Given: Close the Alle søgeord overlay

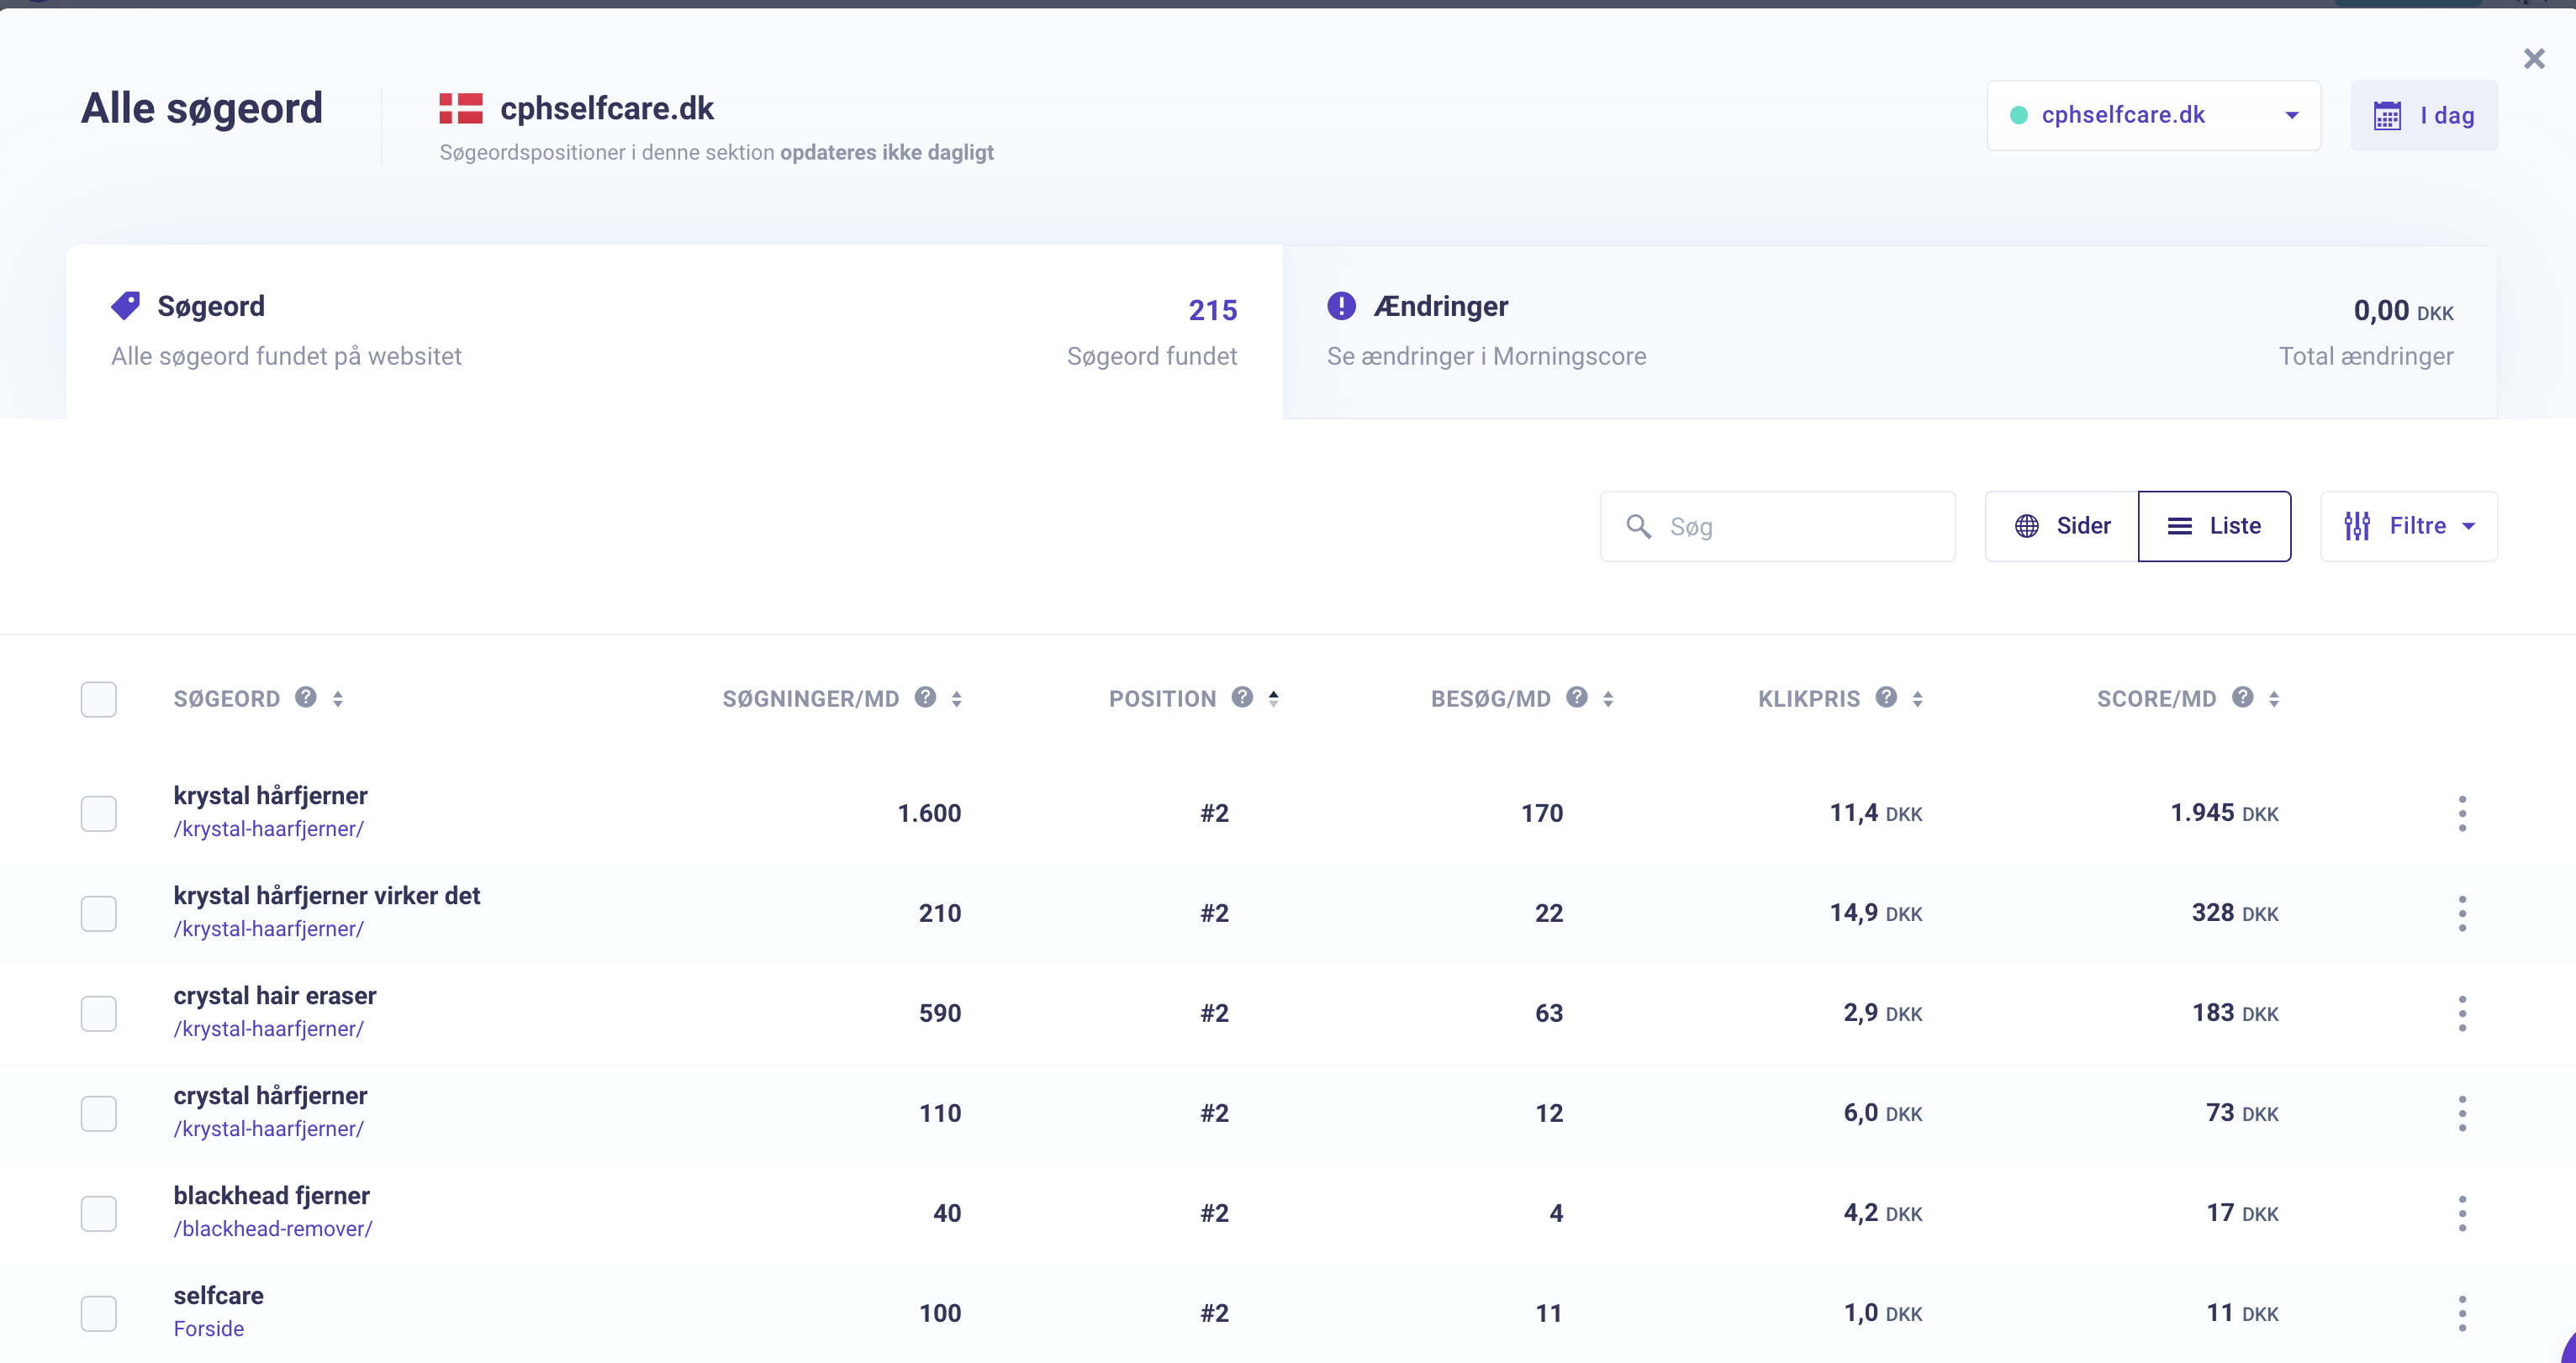Looking at the screenshot, I should [x=2533, y=59].
